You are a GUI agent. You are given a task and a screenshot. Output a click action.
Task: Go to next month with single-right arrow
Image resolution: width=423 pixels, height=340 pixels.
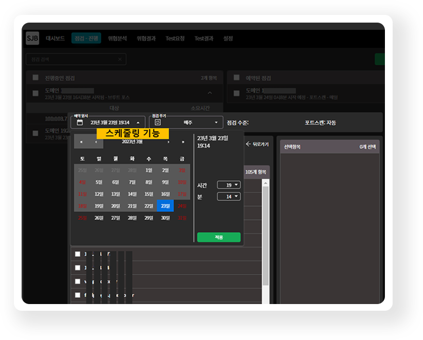click(168, 142)
